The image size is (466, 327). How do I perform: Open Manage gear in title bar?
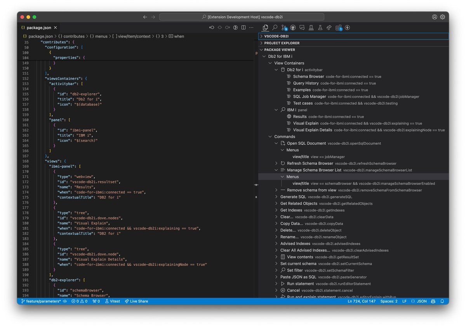point(442,17)
